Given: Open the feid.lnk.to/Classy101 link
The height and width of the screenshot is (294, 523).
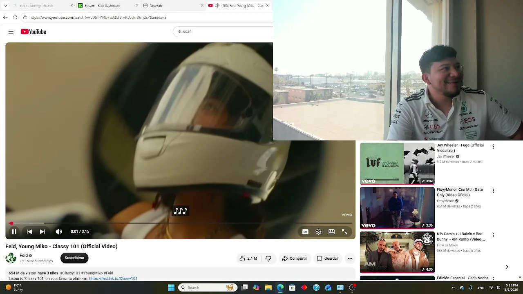Looking at the screenshot, I should point(113,278).
